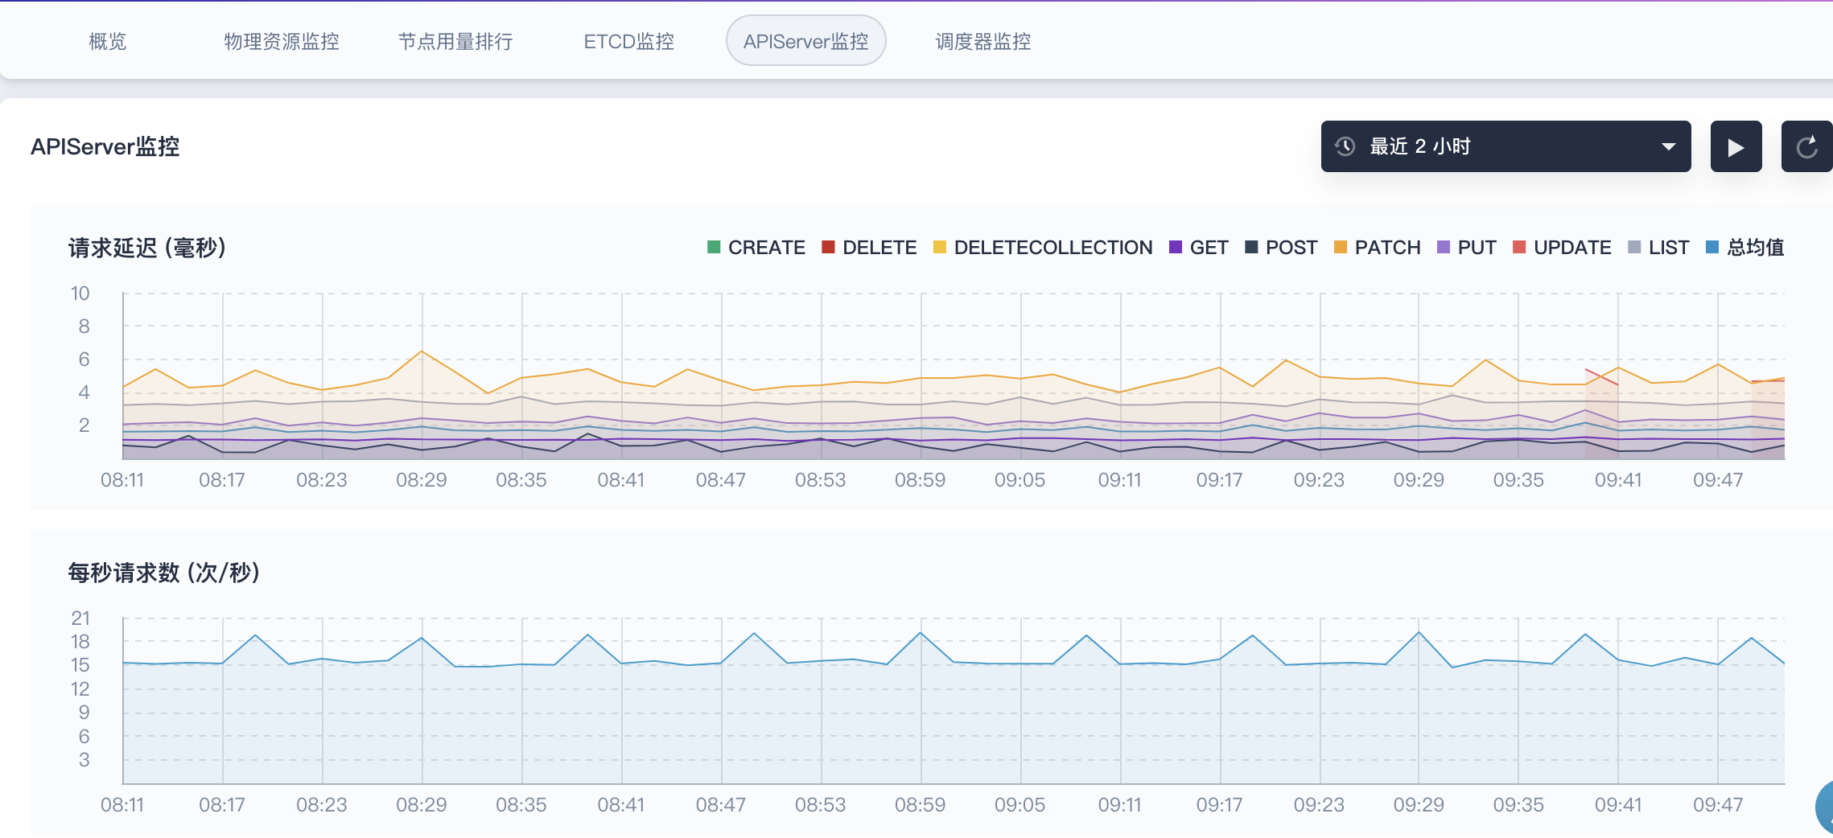Toggle the LIST legend series

1658,247
